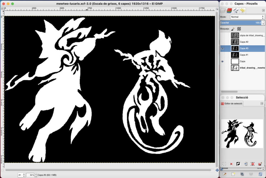Image resolution: width=266 pixels, height=178 pixels.
Task: Click the New Brush icon
Action: [x=233, y=174]
